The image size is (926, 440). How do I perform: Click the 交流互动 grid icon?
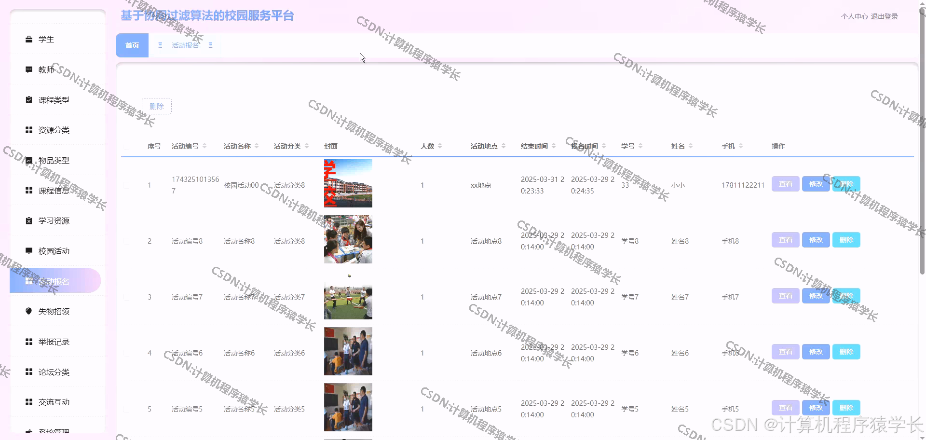tap(29, 402)
